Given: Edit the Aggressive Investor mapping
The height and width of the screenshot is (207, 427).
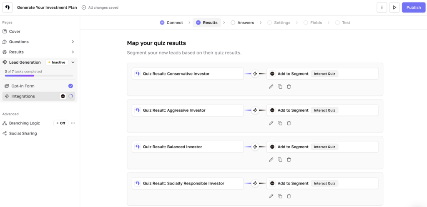Looking at the screenshot, I should point(271,123).
